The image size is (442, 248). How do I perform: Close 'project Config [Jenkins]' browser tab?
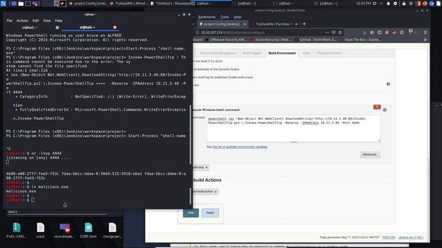pyautogui.click(x=244, y=24)
